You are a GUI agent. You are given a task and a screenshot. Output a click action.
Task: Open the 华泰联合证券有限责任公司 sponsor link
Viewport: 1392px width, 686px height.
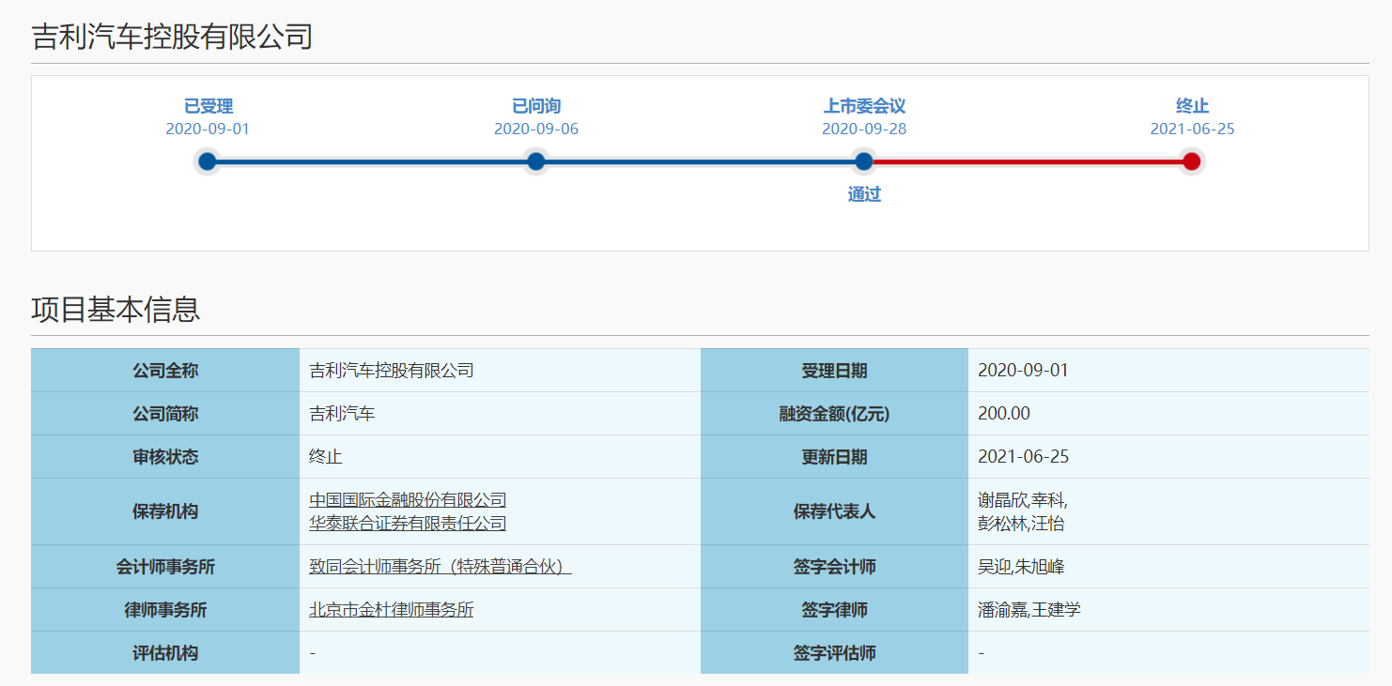pyautogui.click(x=408, y=524)
